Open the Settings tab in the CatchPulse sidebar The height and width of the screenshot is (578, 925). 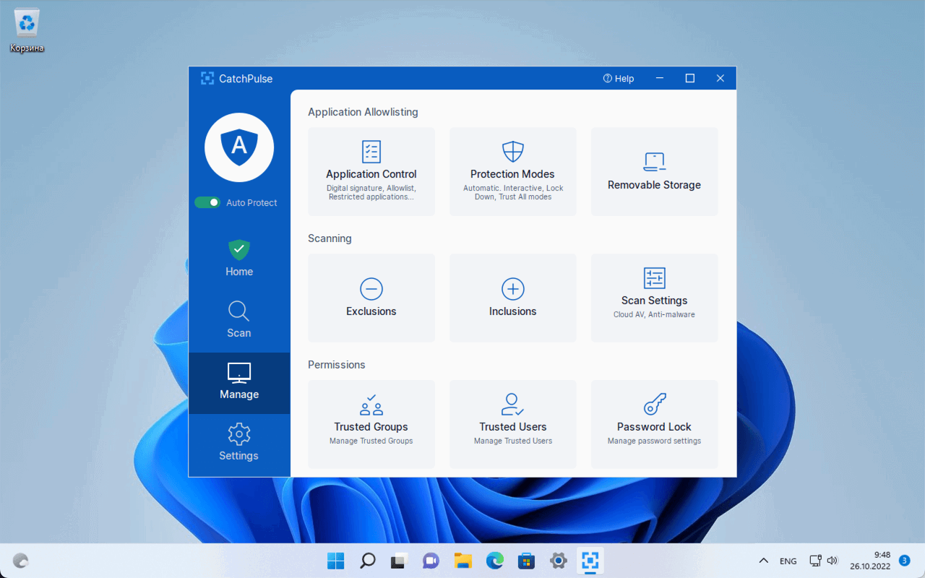(239, 444)
